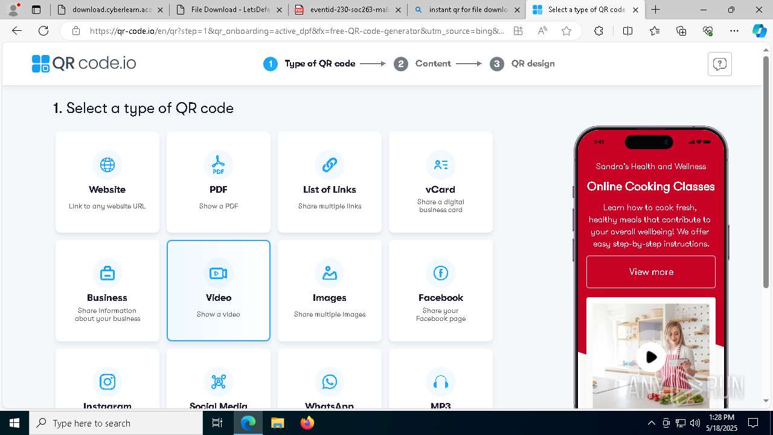Open Read aloud in address bar
The width and height of the screenshot is (773, 435).
click(x=542, y=31)
